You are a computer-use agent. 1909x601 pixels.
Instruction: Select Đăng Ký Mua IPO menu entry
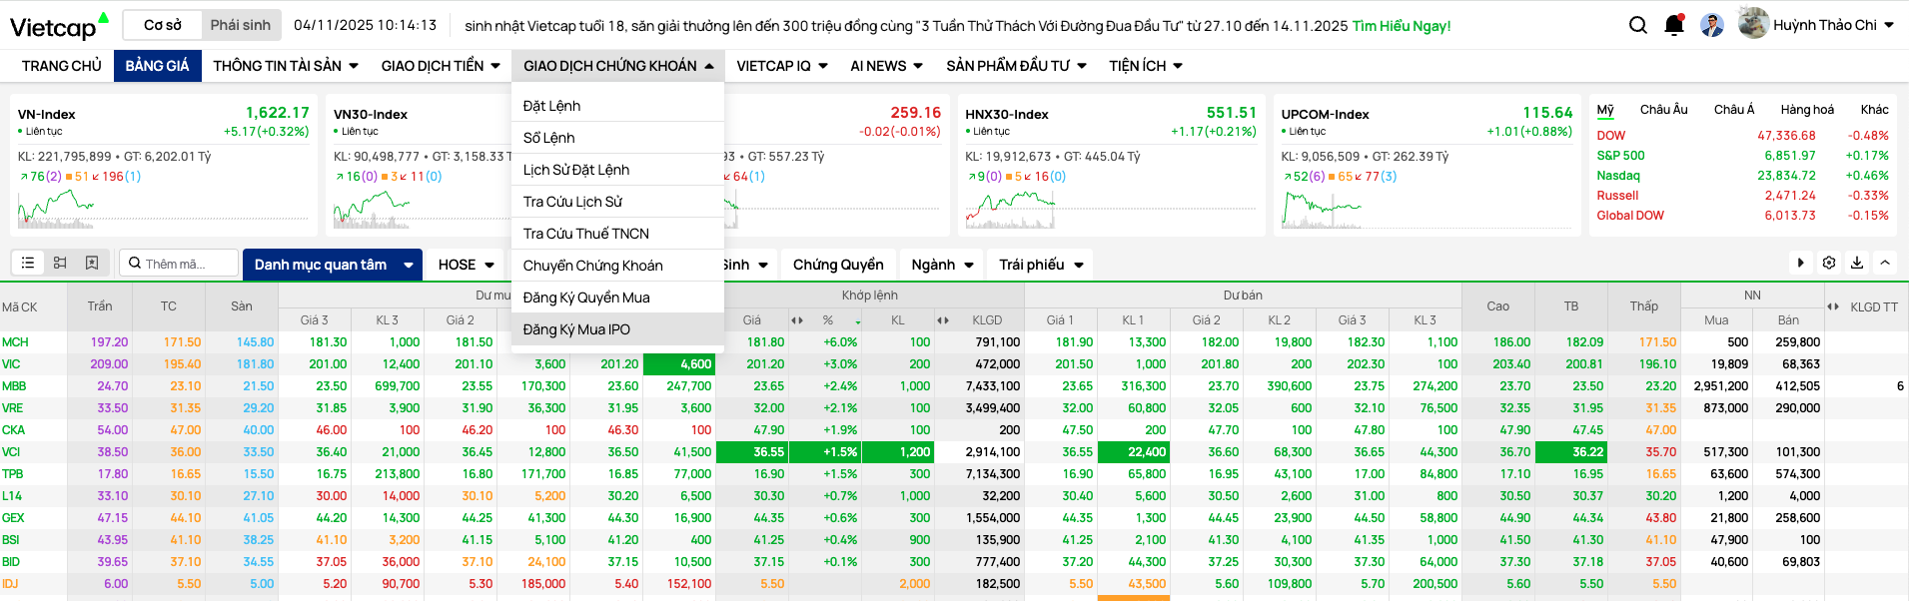point(576,329)
